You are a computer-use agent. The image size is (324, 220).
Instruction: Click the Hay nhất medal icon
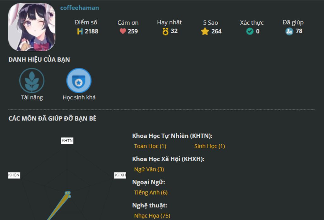pyautogui.click(x=165, y=31)
